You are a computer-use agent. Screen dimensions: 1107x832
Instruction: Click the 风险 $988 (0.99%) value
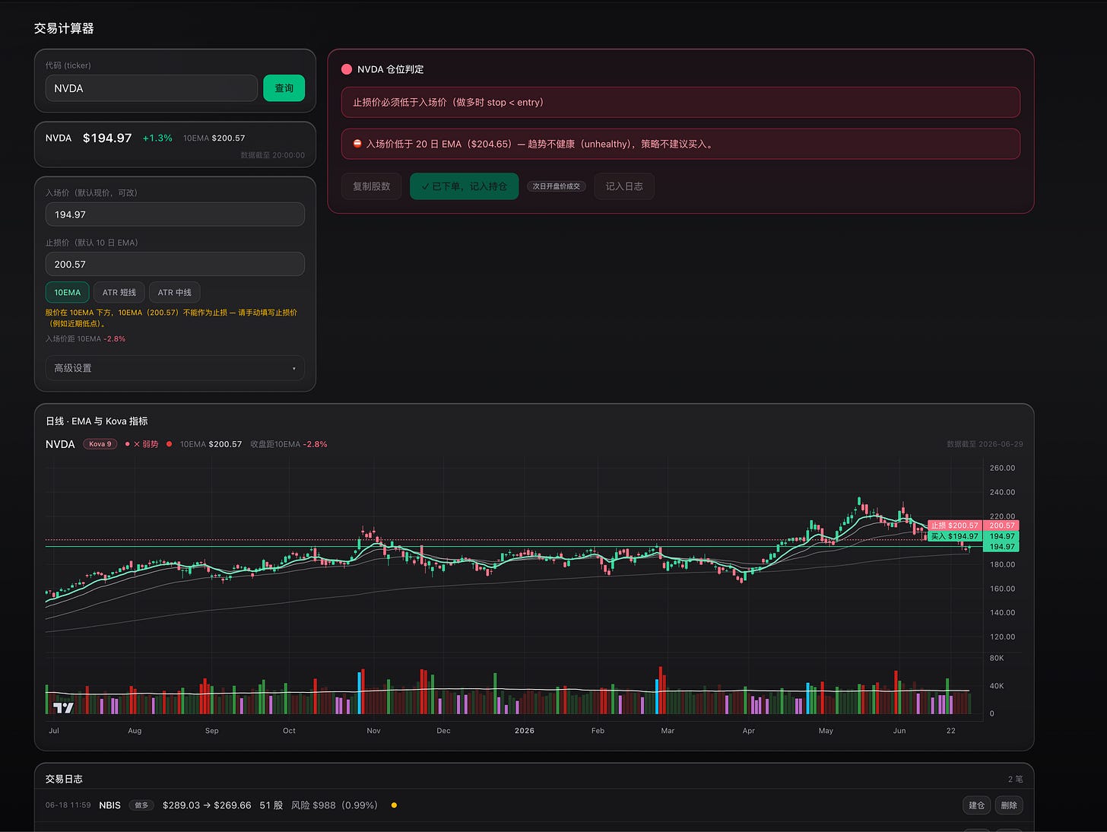335,805
